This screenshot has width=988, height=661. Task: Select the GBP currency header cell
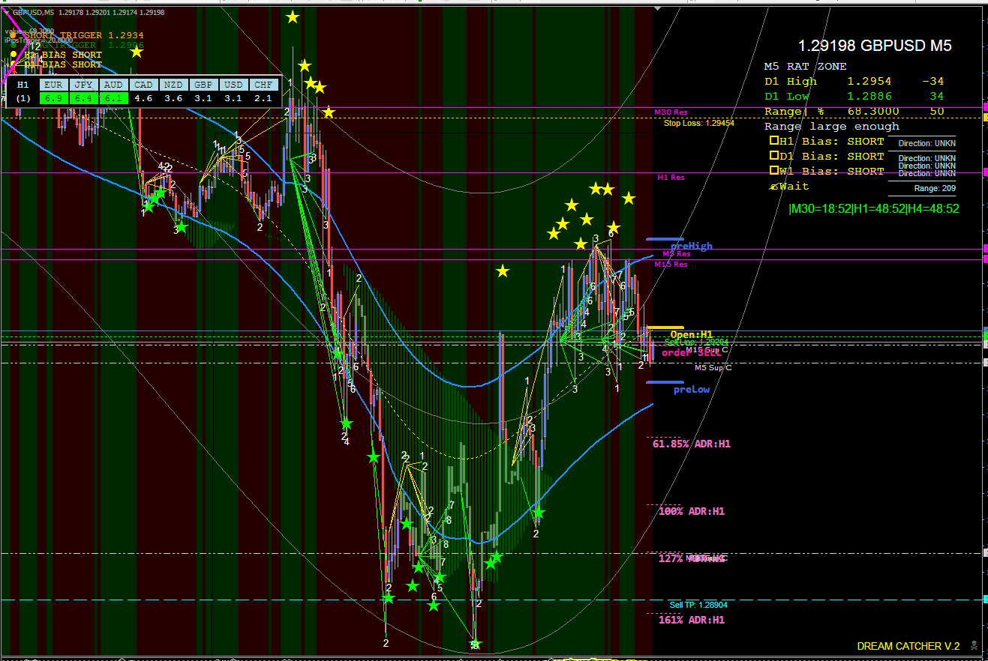[203, 85]
